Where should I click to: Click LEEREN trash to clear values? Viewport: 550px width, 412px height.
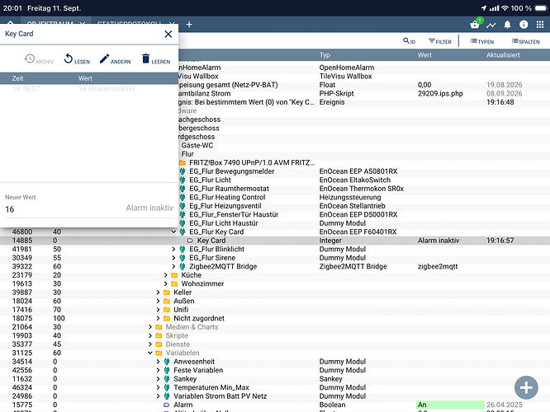pos(156,59)
